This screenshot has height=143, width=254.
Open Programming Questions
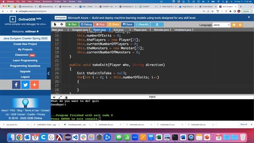25,66
